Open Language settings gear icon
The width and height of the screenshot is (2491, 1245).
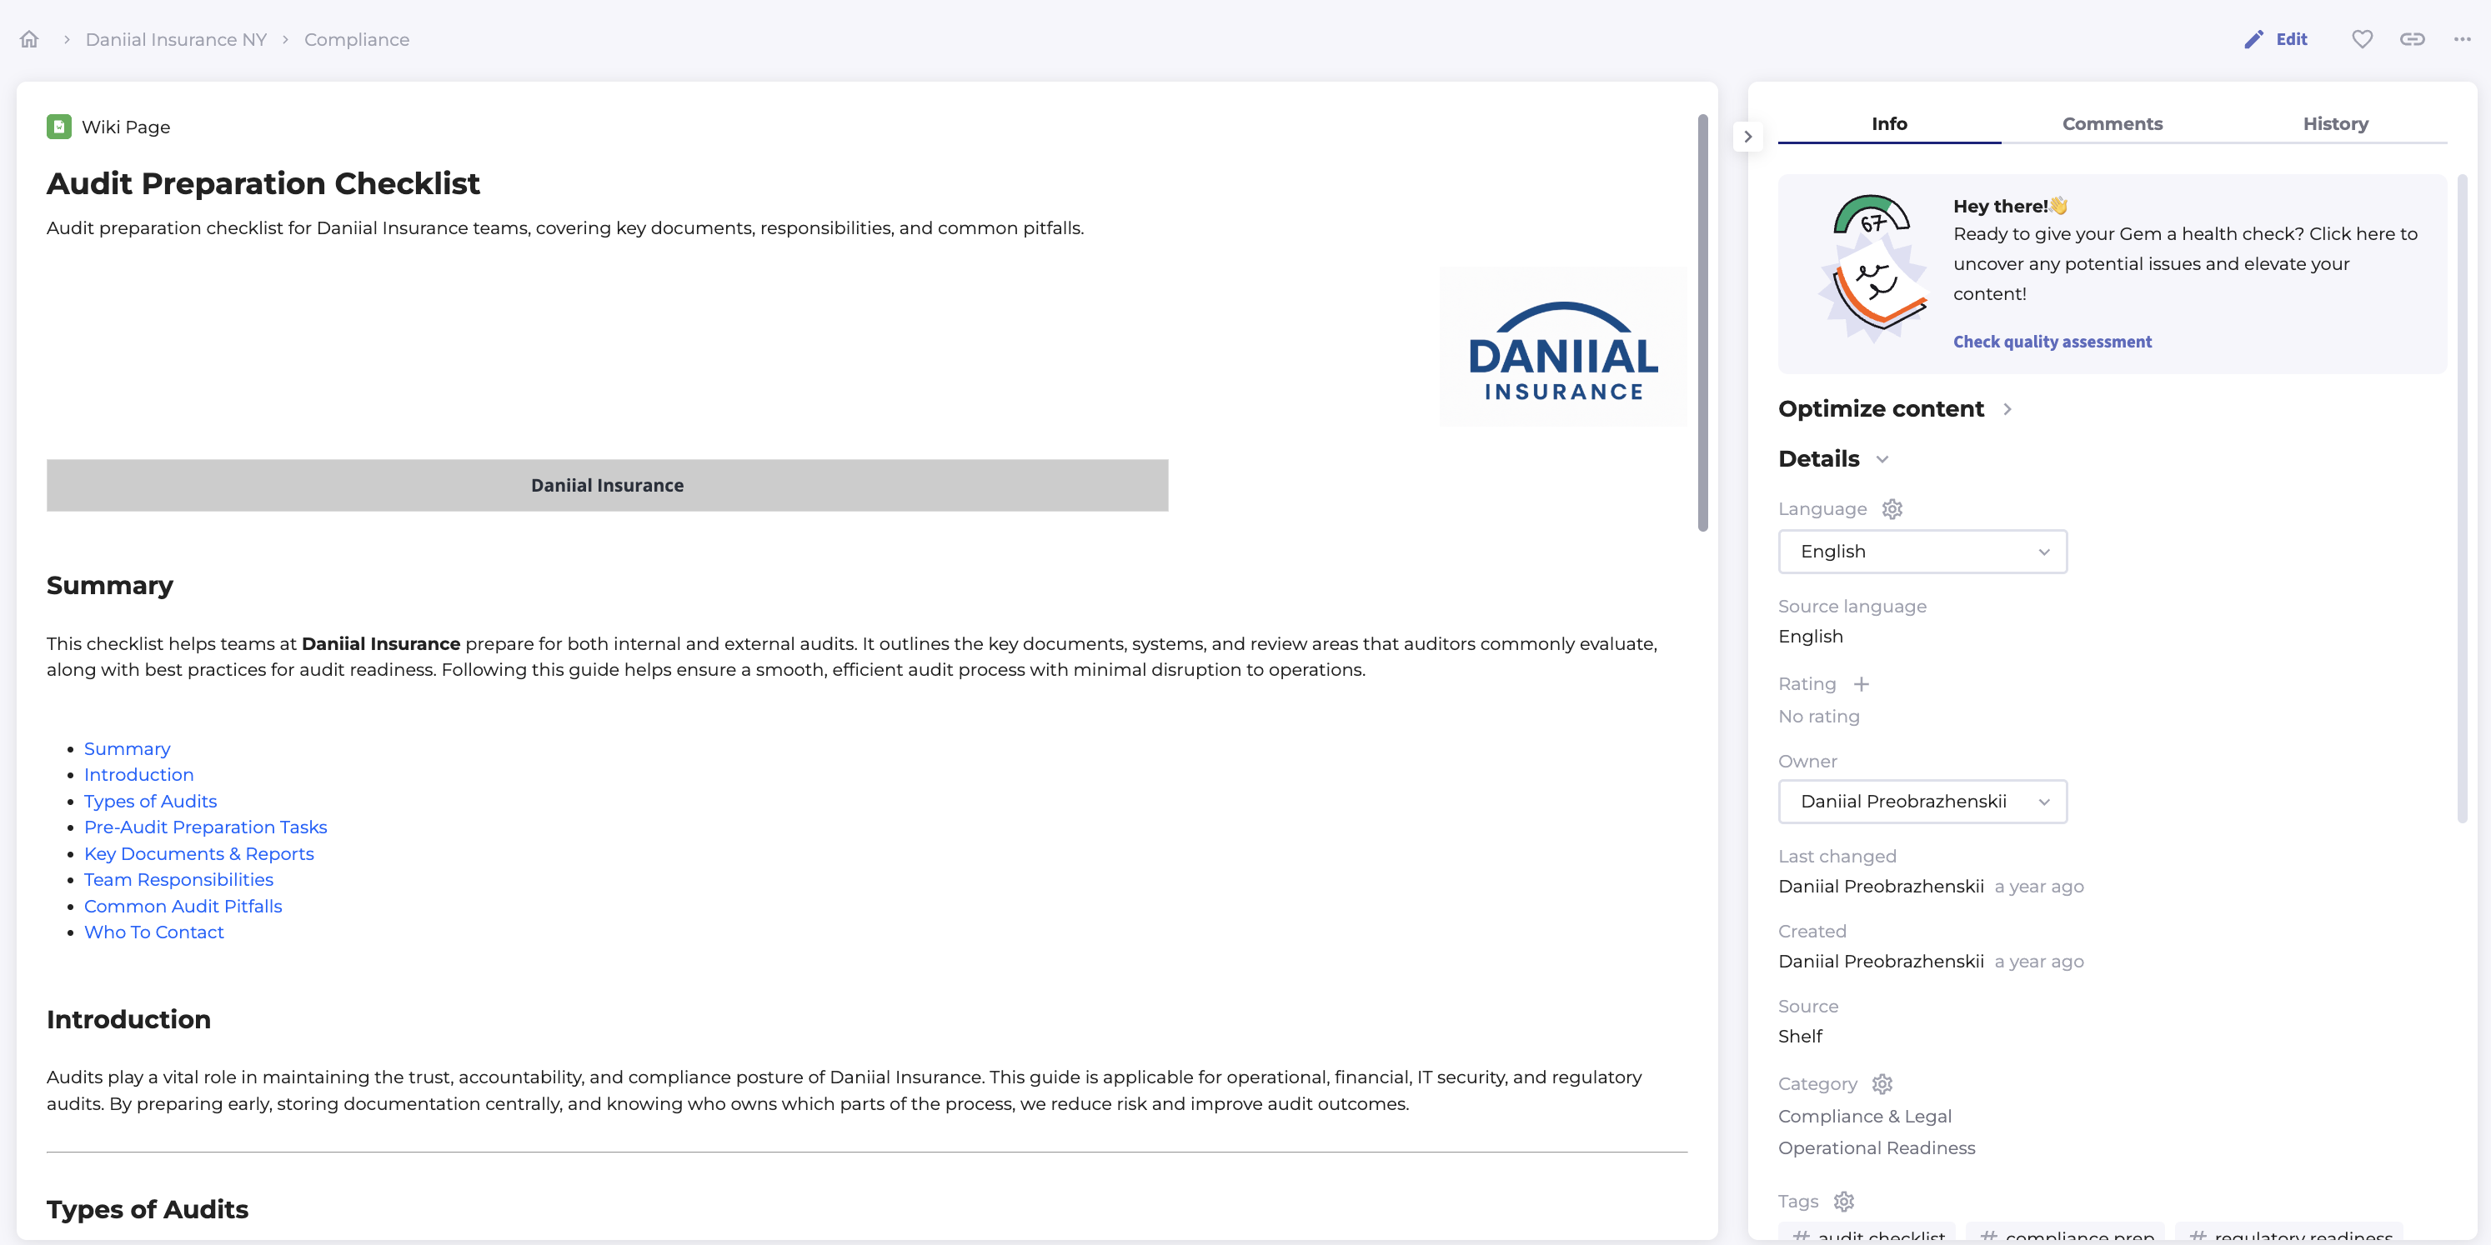(1892, 508)
